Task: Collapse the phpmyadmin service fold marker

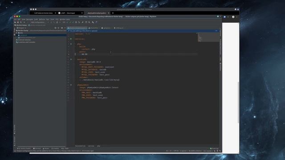Action: [71, 85]
